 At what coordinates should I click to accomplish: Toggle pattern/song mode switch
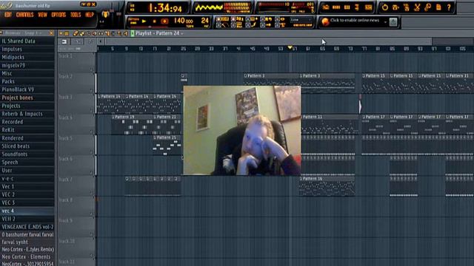click(x=133, y=21)
